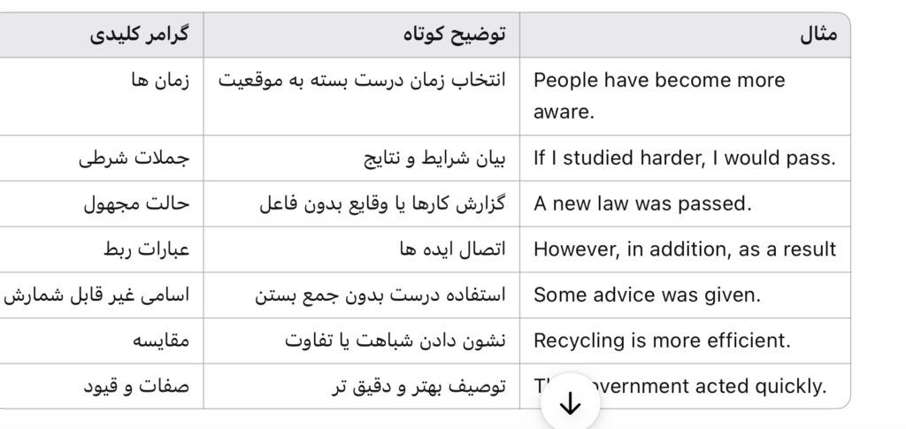Click "Recycling is more efficient." cell
906x429 pixels.
tap(662, 341)
